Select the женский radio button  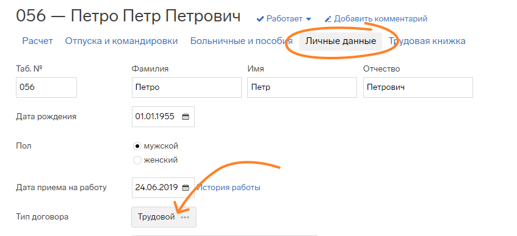click(137, 160)
